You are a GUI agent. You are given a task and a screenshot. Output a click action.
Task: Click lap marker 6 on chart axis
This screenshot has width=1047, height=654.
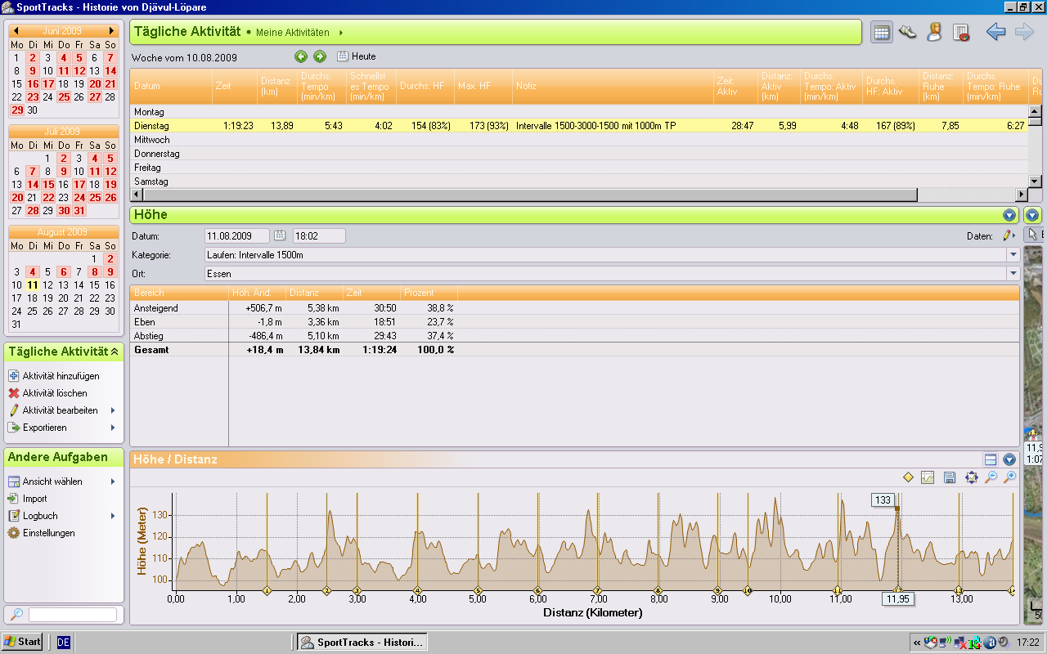point(537,590)
